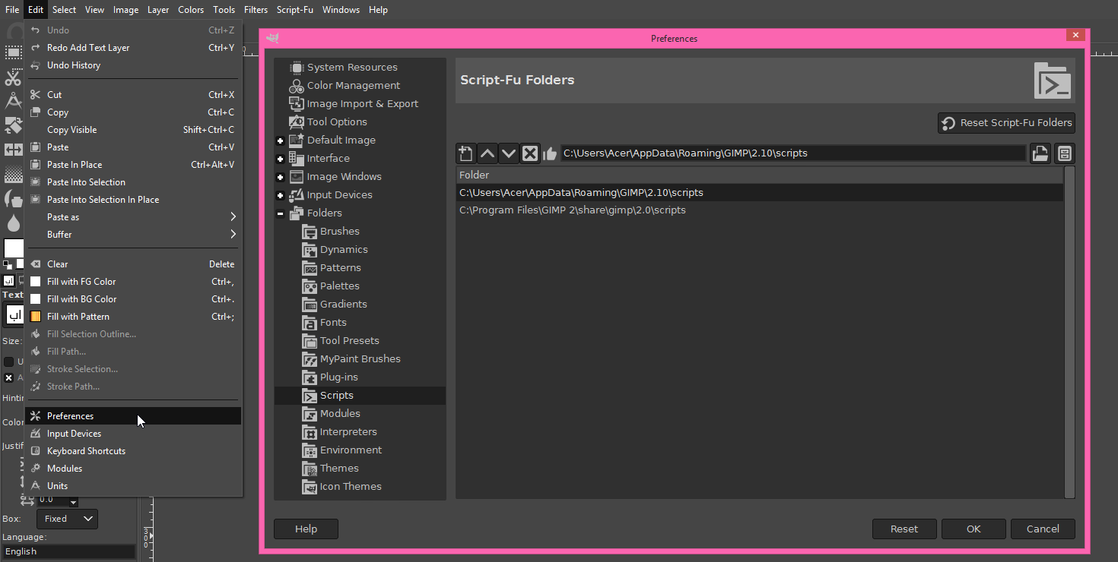Open the Script-Fu menu
1118x562 pixels.
coord(294,10)
